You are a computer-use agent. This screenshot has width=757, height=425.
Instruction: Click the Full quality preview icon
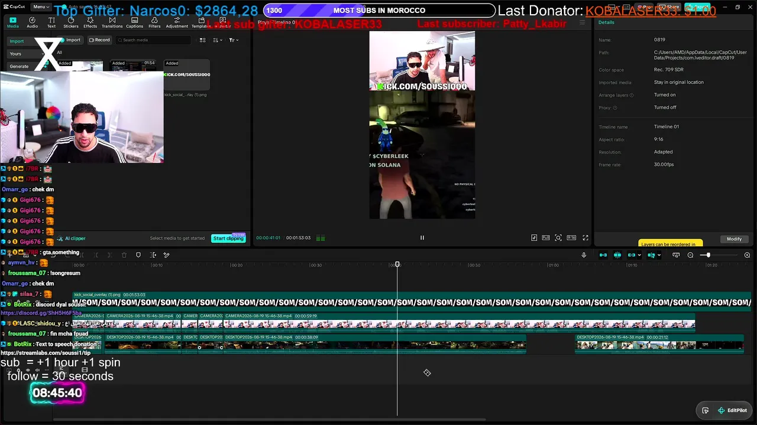[546, 238]
